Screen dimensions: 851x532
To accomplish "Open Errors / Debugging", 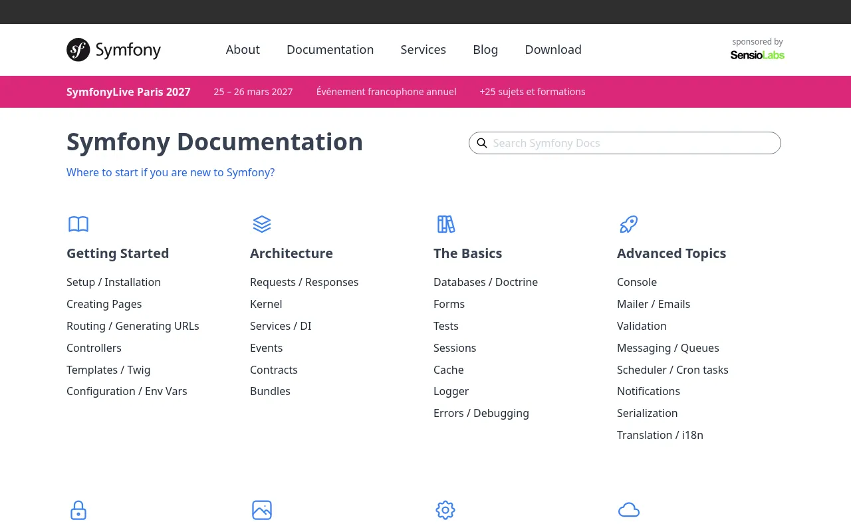I will click(481, 413).
